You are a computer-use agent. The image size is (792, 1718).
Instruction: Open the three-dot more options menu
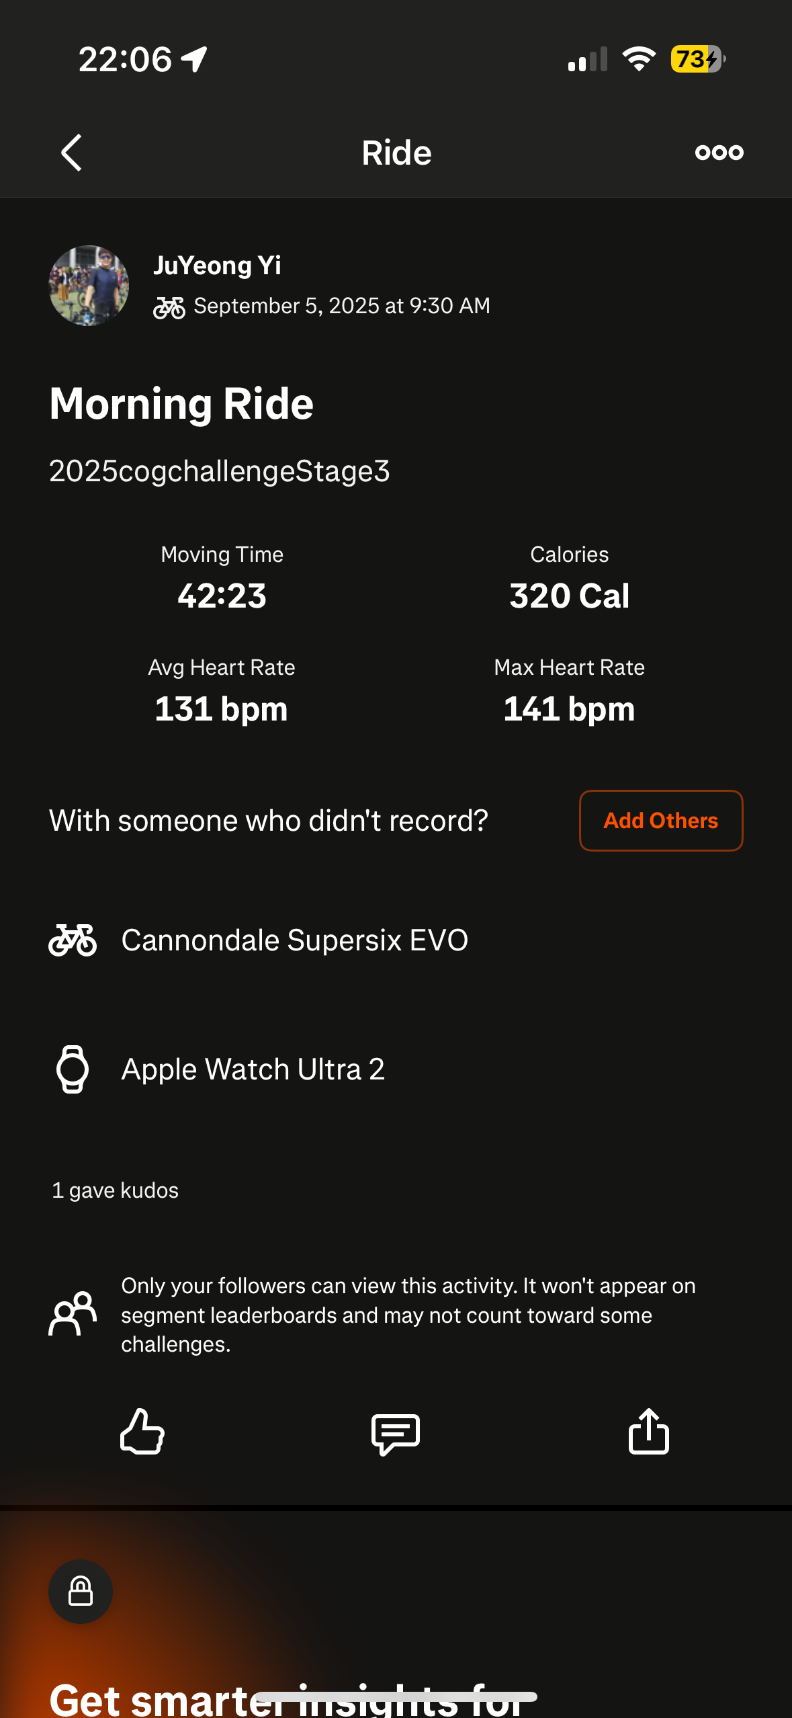[719, 153]
